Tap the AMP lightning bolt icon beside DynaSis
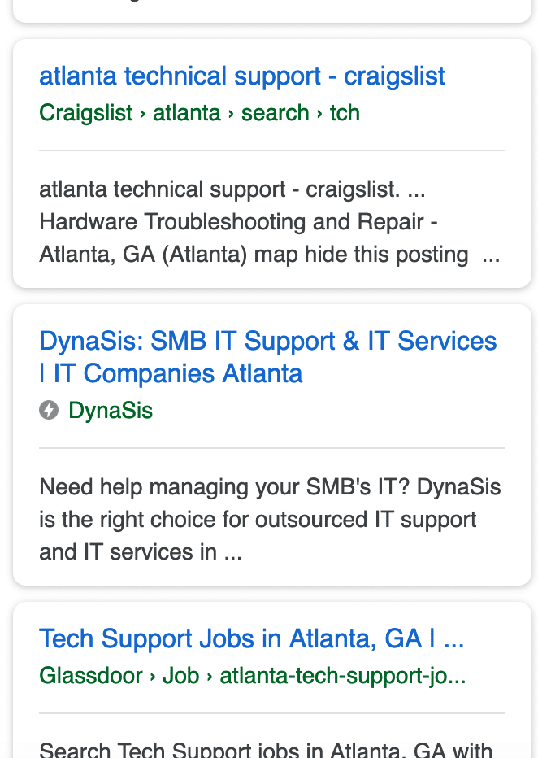This screenshot has width=538, height=758. (x=49, y=411)
